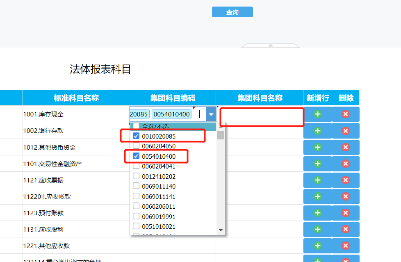This screenshot has height=262, width=401.
Task: Click the 标准科目名称 column header
Action: [x=76, y=98]
